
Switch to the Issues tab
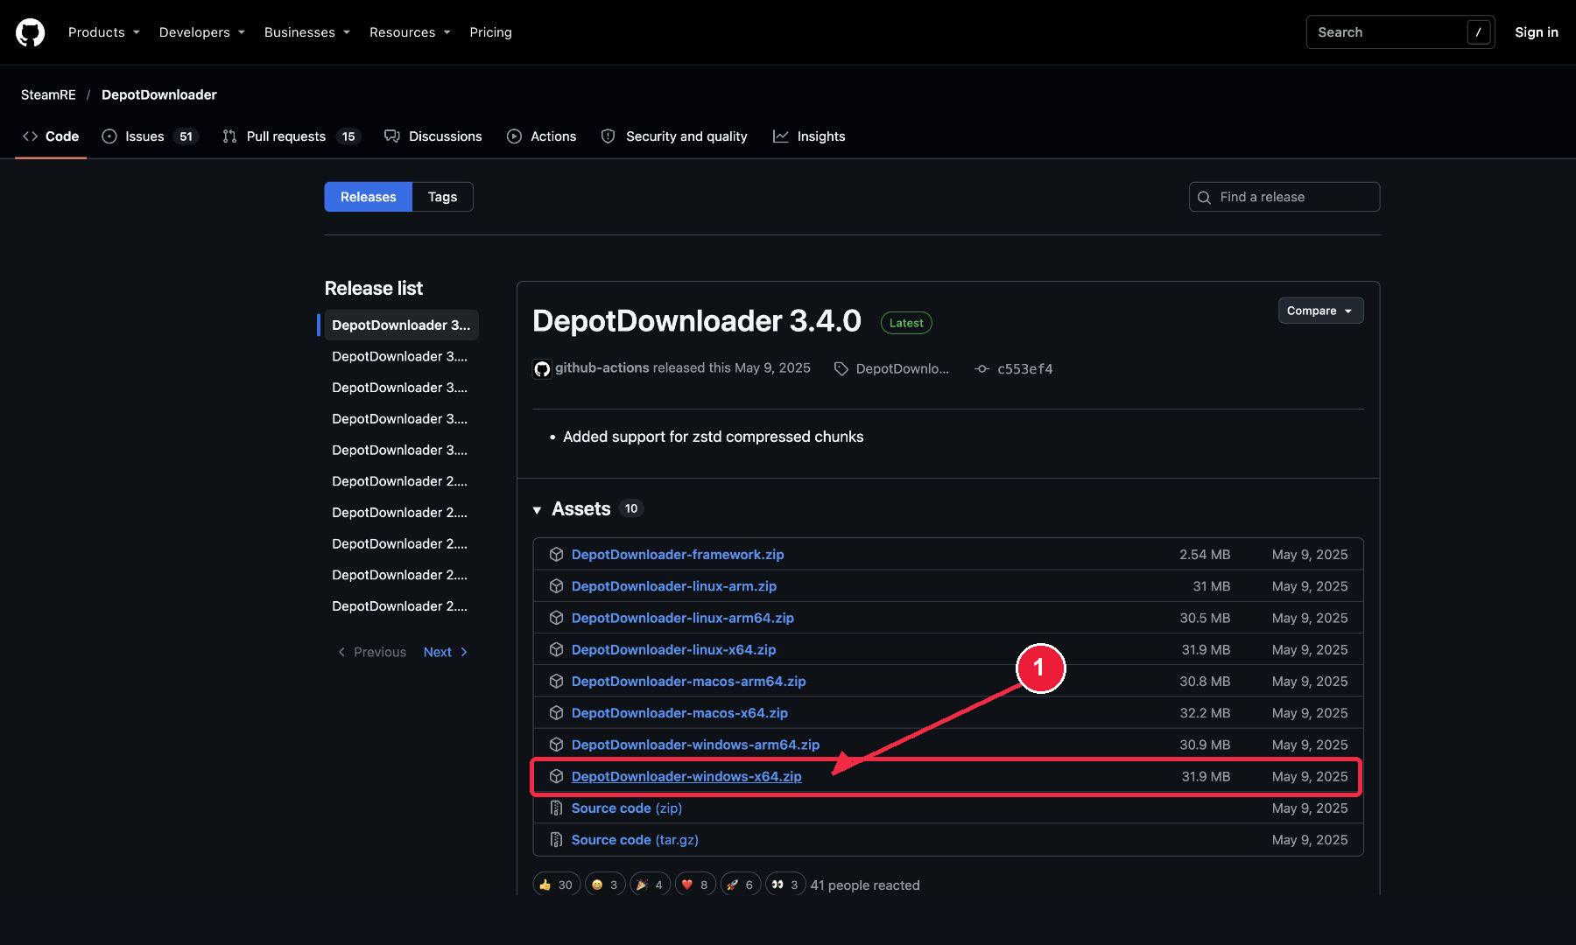coord(150,136)
